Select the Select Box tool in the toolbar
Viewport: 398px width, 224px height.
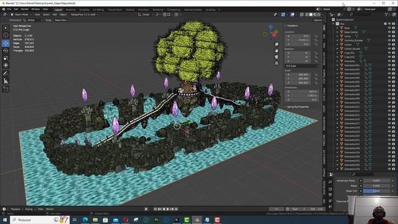tap(6, 27)
